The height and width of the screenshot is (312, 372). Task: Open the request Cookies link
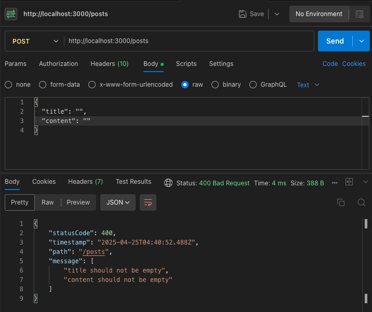coord(354,64)
